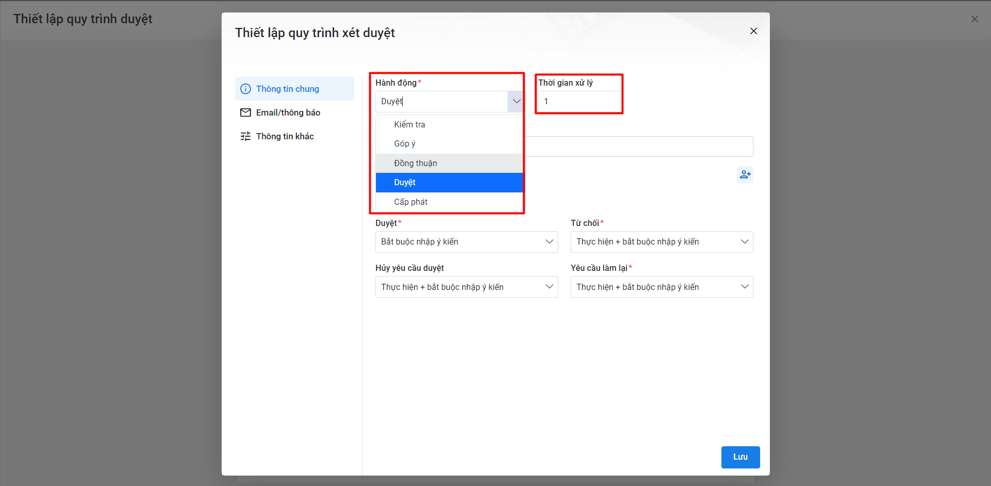
Task: Select Góp ý from the list
Action: tap(449, 143)
